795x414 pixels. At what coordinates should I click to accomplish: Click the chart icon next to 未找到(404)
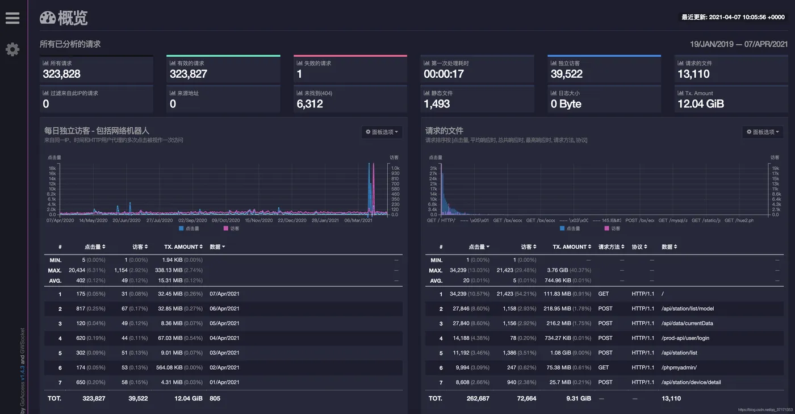[x=300, y=93]
